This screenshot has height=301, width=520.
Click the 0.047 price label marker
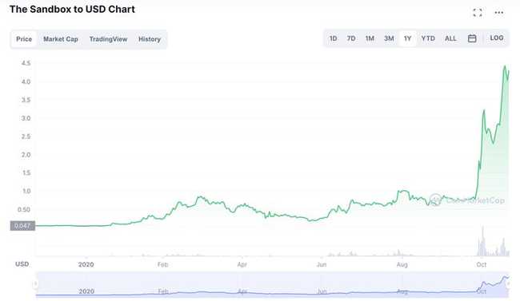[22, 226]
